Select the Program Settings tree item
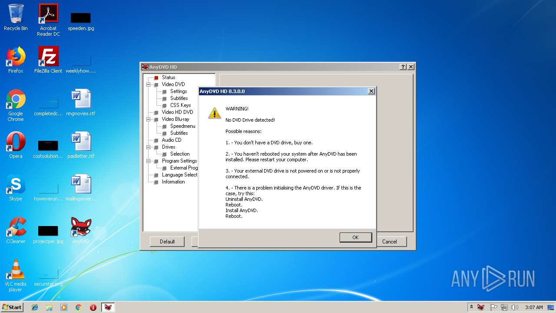The width and height of the screenshot is (556, 313). (x=179, y=161)
